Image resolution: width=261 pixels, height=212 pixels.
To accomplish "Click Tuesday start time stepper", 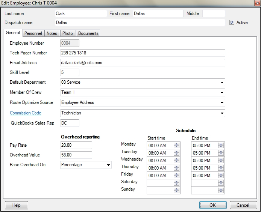I will pos(177,153).
